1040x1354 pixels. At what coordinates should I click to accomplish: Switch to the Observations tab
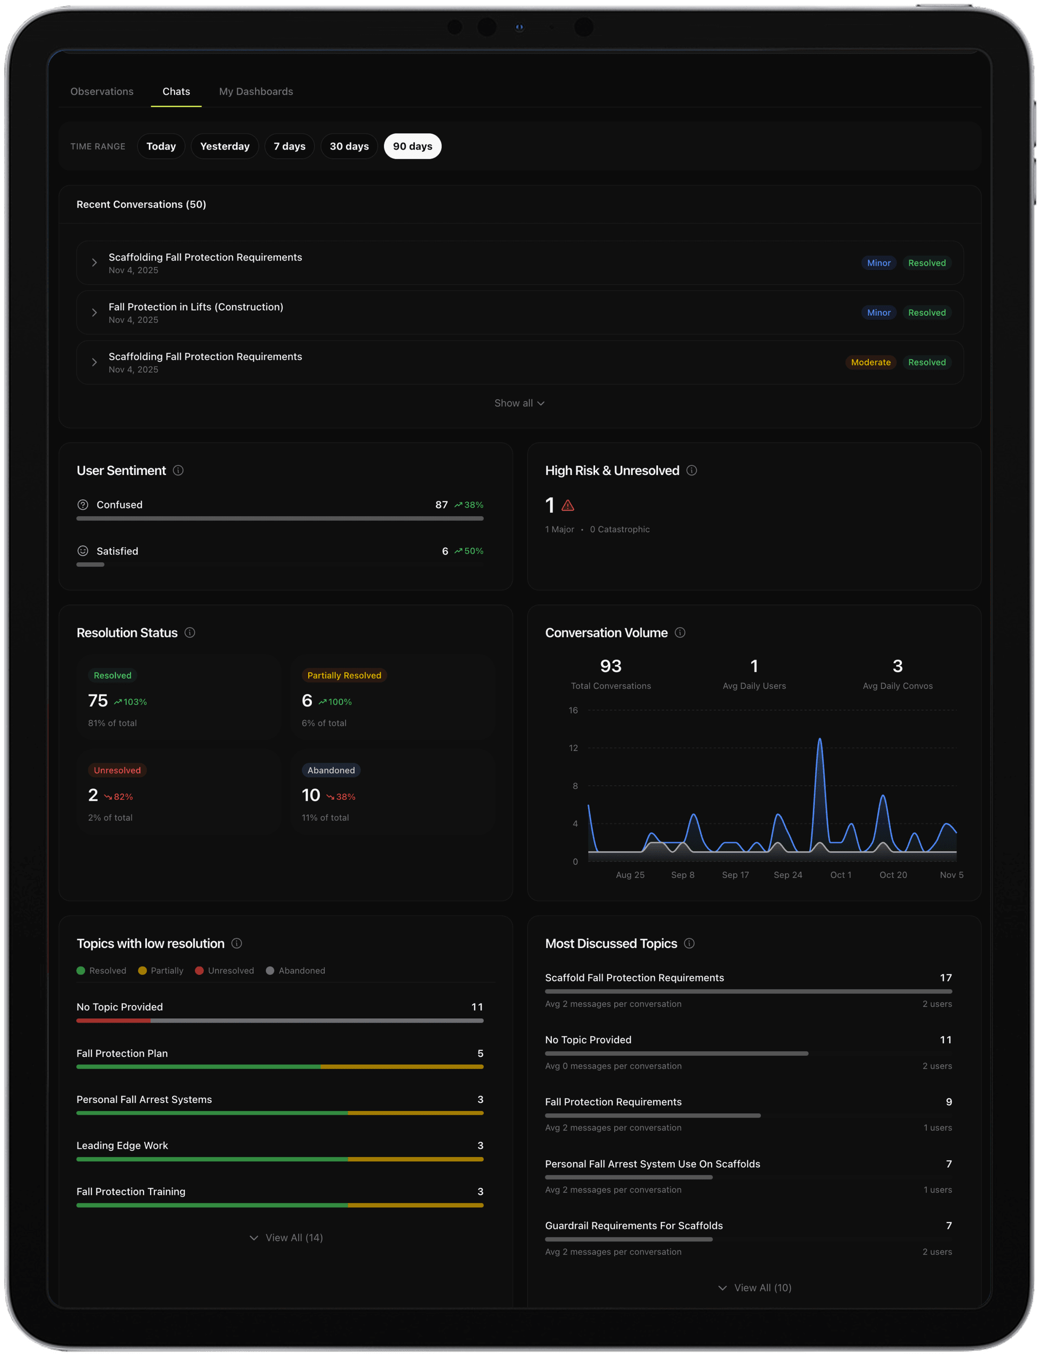(x=101, y=91)
